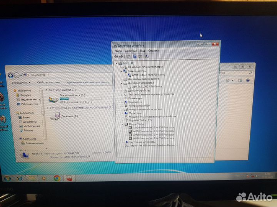Click Удалить или изменить программу button

pyautogui.click(x=88, y=82)
